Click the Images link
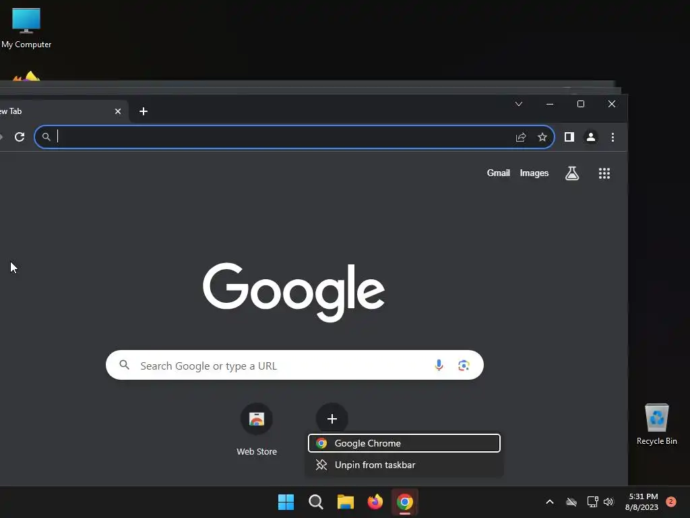This screenshot has height=518, width=690. pyautogui.click(x=534, y=173)
